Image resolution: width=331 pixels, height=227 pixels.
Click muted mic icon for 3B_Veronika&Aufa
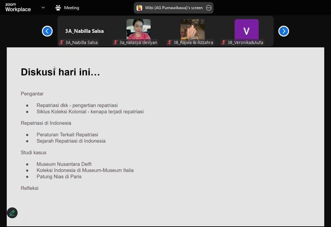point(224,43)
